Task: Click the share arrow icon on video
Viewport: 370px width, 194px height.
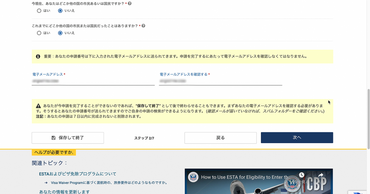Action: click(320, 175)
